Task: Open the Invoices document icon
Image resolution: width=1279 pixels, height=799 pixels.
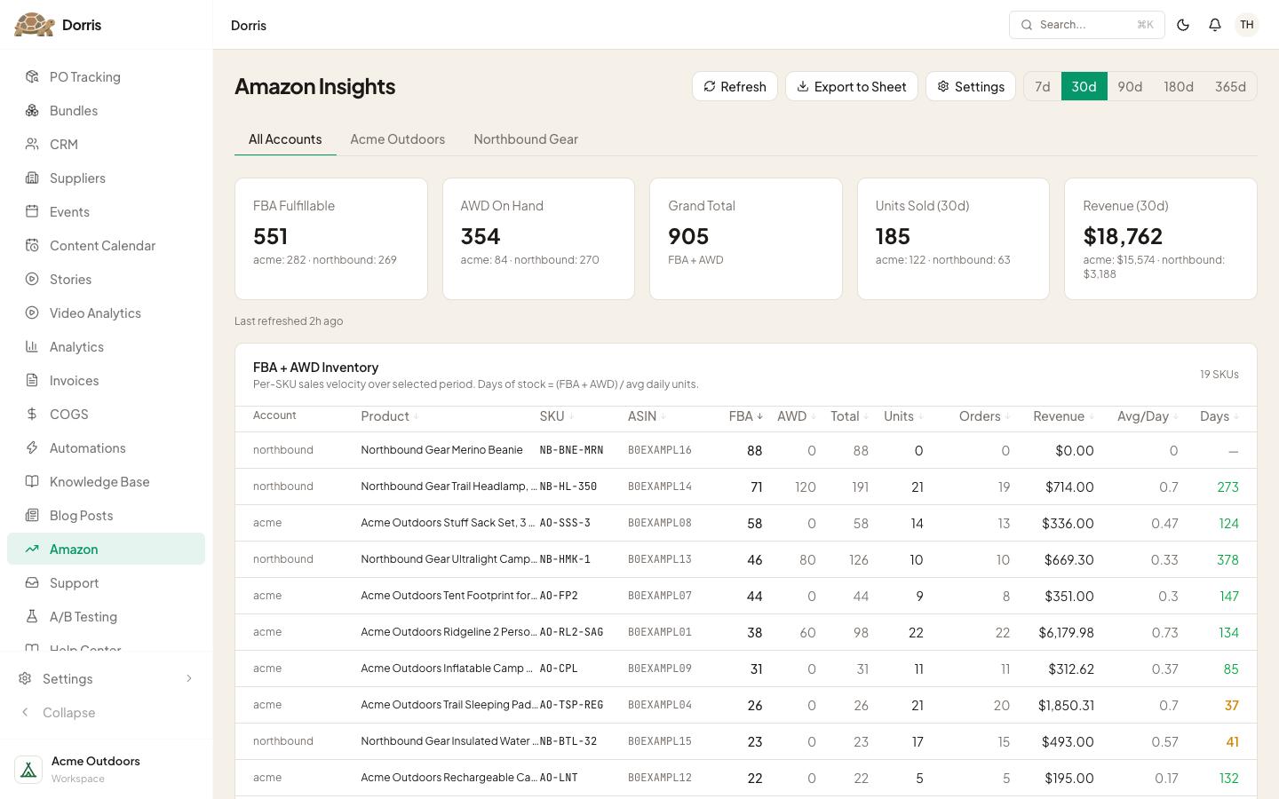Action: pos(32,381)
